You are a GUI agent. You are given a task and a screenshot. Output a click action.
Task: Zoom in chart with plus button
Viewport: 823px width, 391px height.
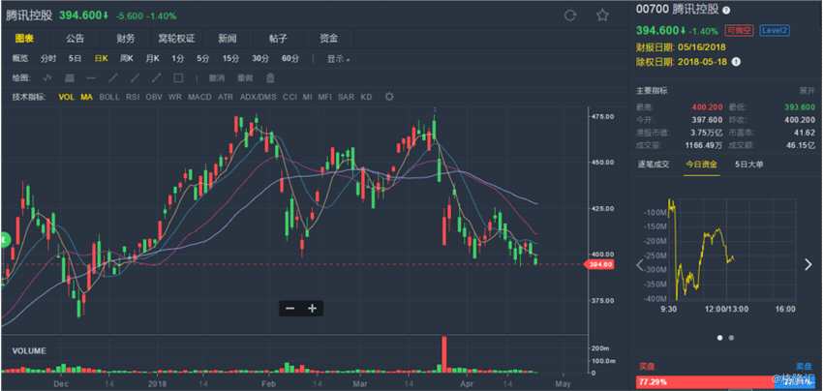tap(312, 309)
